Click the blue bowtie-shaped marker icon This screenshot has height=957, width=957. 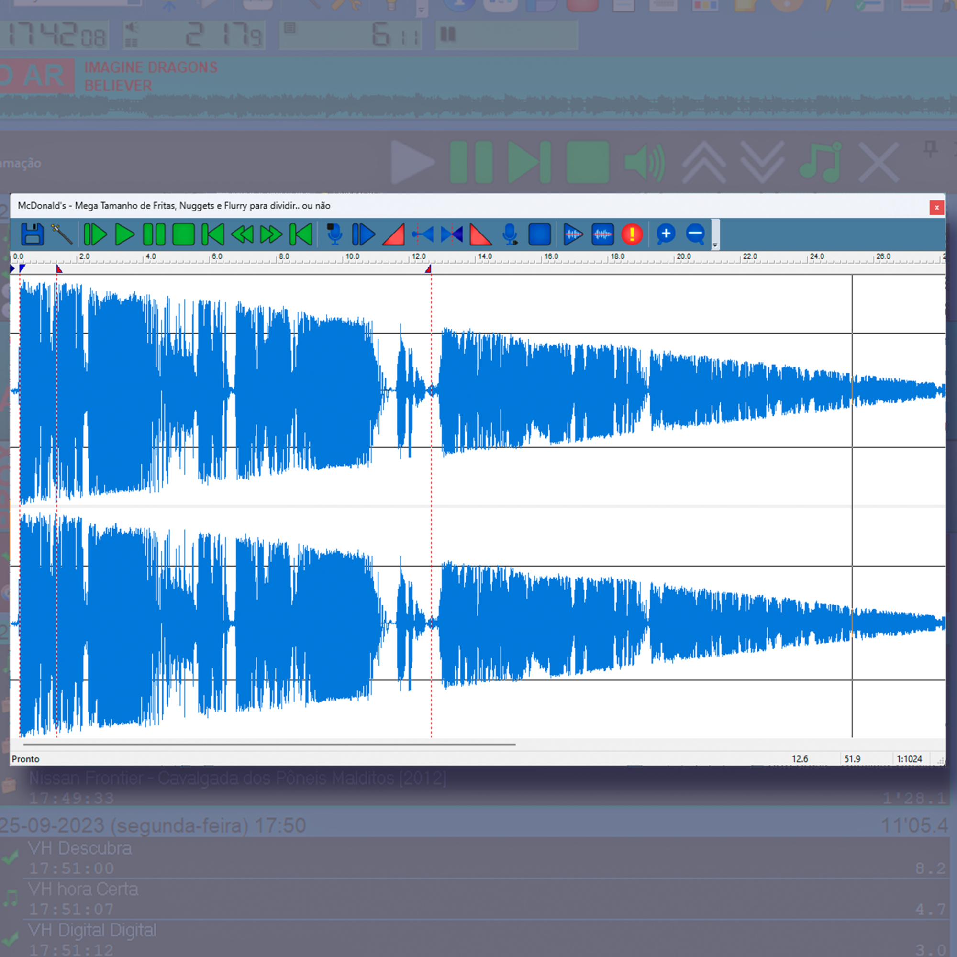pyautogui.click(x=451, y=234)
